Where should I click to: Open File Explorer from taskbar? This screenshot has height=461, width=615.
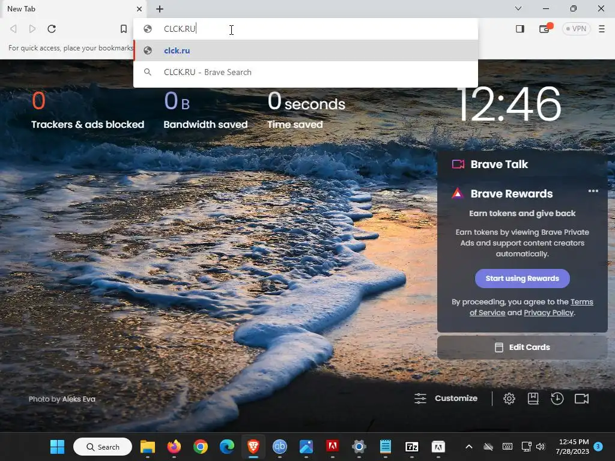click(148, 447)
